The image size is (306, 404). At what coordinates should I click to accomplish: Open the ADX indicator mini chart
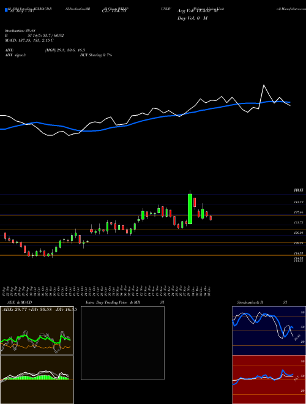point(37,331)
